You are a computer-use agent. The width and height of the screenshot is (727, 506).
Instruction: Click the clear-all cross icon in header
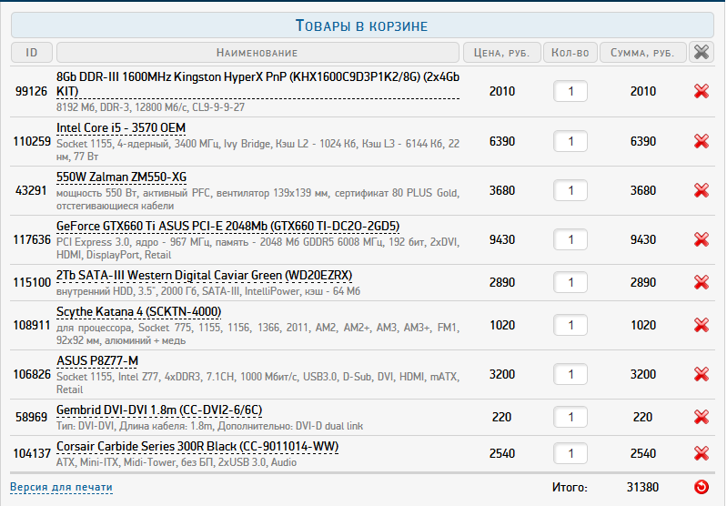click(x=701, y=52)
